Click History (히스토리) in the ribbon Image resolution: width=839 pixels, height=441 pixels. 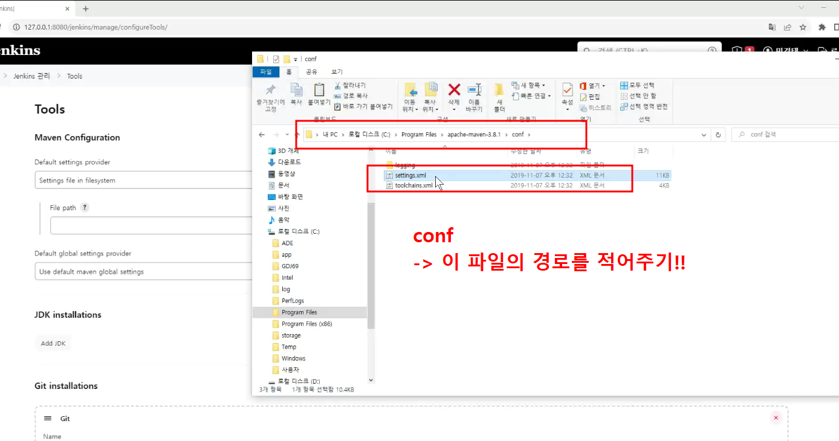tap(595, 108)
